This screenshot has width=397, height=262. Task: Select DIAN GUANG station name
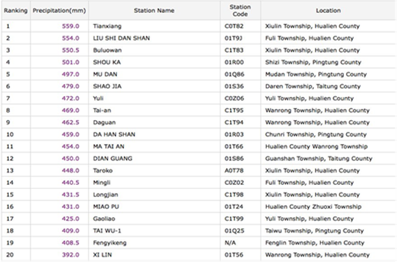tap(112, 158)
